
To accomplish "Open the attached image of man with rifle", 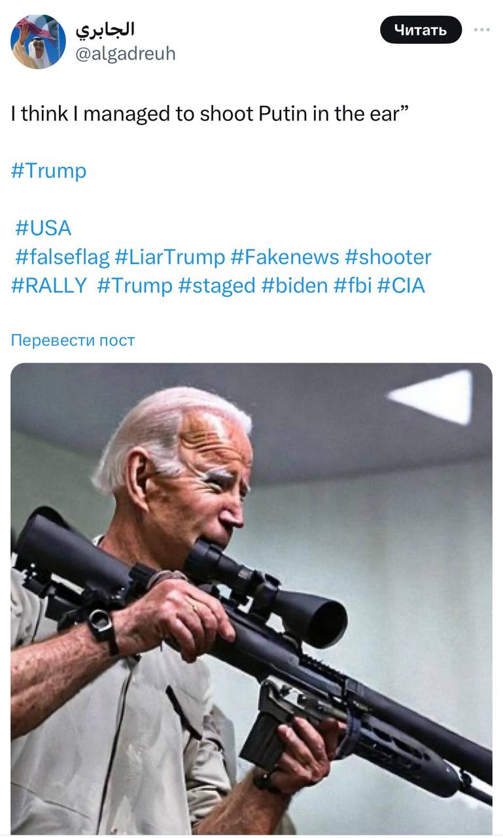I will click(x=251, y=598).
